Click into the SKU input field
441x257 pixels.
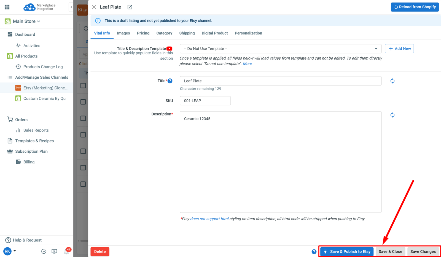click(x=205, y=101)
